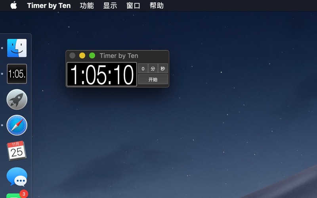Screen dimensions: 317x198
Task: Close the Timer by Ten window
Action: 73,55
